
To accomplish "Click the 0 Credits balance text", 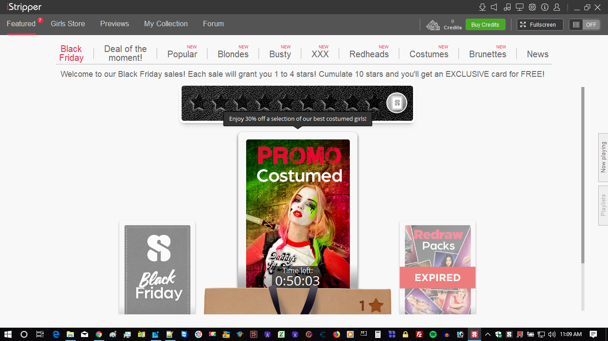I will click(453, 24).
